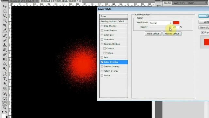Close the Untitled-1 document tab
This screenshot has height=118, width=209.
(x=80, y=1)
